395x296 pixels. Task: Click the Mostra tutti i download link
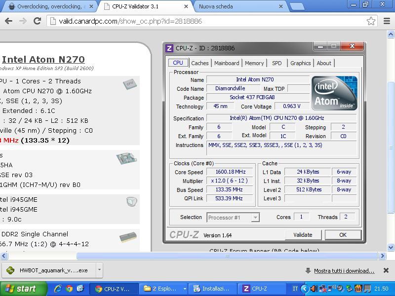[344, 271]
